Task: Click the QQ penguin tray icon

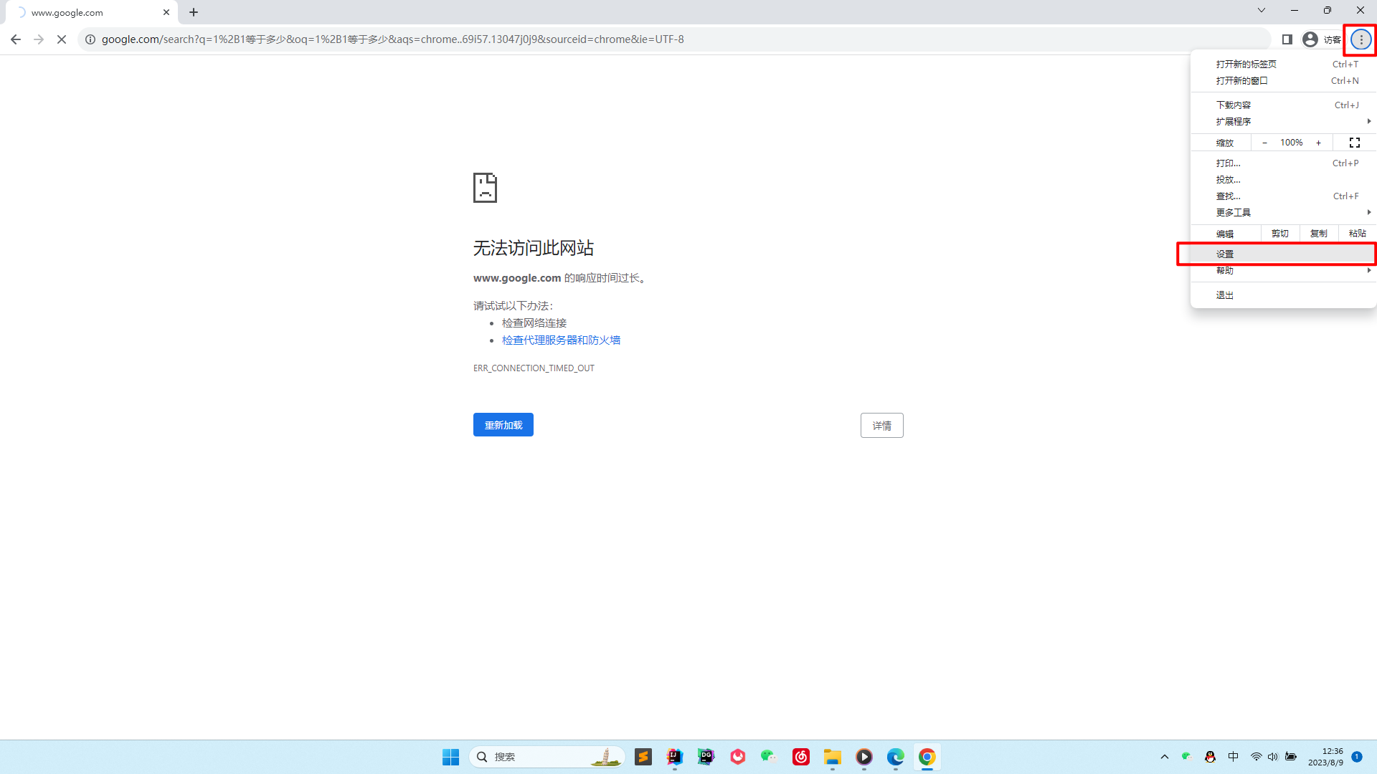Action: (x=1210, y=757)
